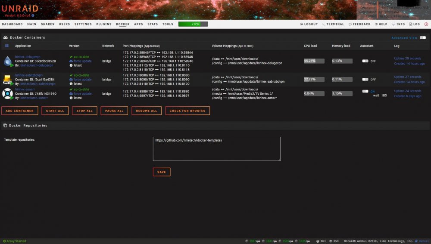Click the 'Container ID: 56c8dbc9e528' text
This screenshot has height=244, width=431.
[35, 61]
